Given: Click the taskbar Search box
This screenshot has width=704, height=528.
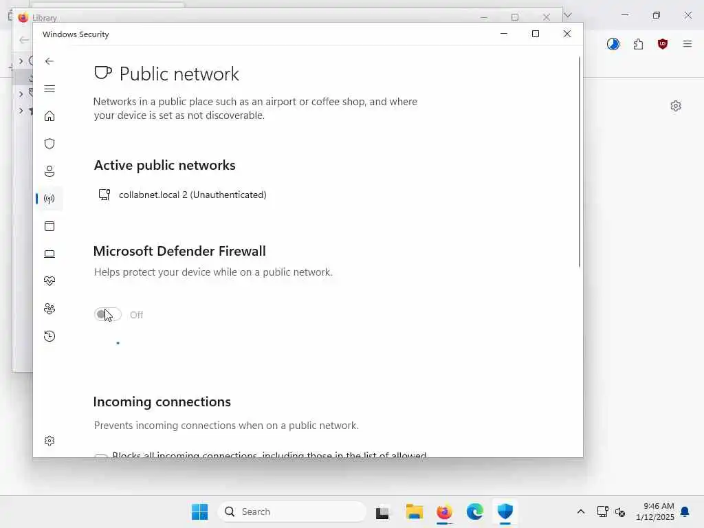Looking at the screenshot, I should click(x=292, y=511).
